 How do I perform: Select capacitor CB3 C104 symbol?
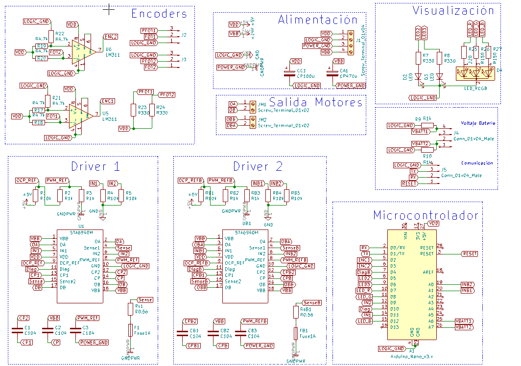coord(240,333)
